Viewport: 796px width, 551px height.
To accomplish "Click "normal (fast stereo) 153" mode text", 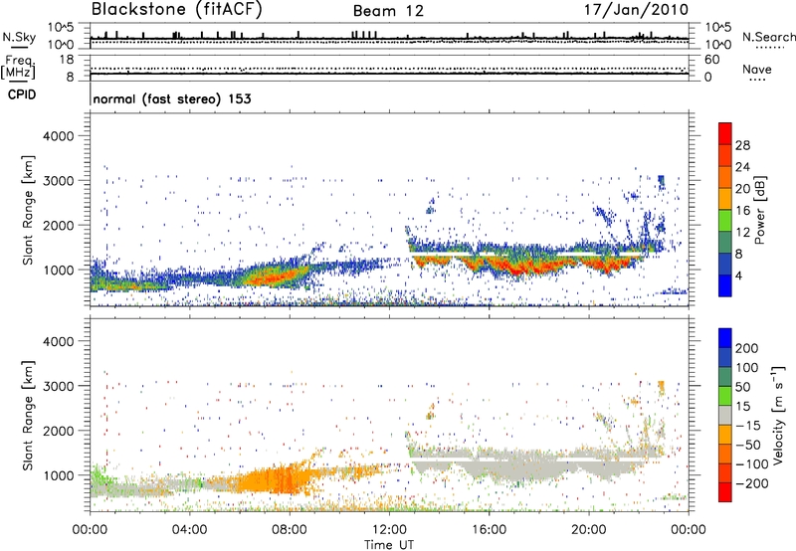I will coord(172,98).
